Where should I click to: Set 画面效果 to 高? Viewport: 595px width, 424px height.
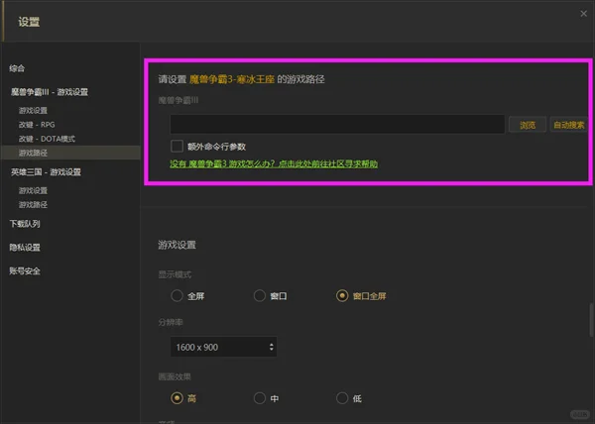pyautogui.click(x=177, y=398)
